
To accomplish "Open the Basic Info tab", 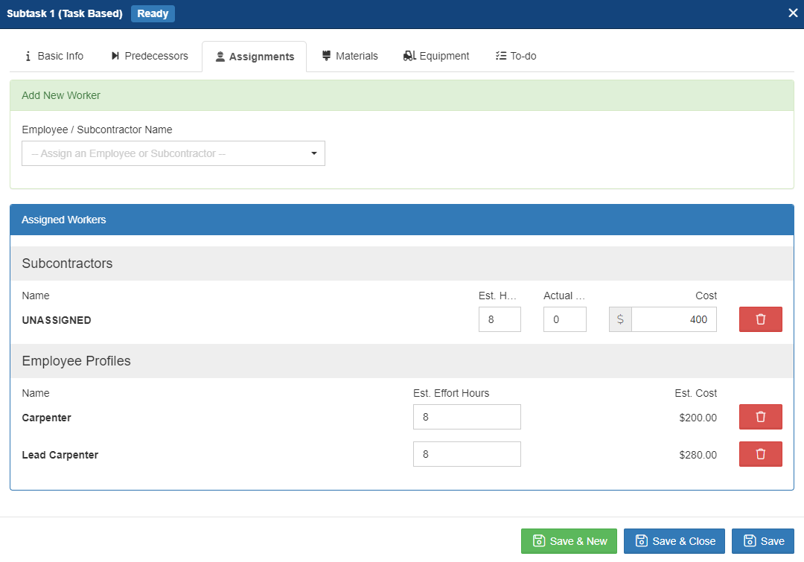I will [54, 56].
